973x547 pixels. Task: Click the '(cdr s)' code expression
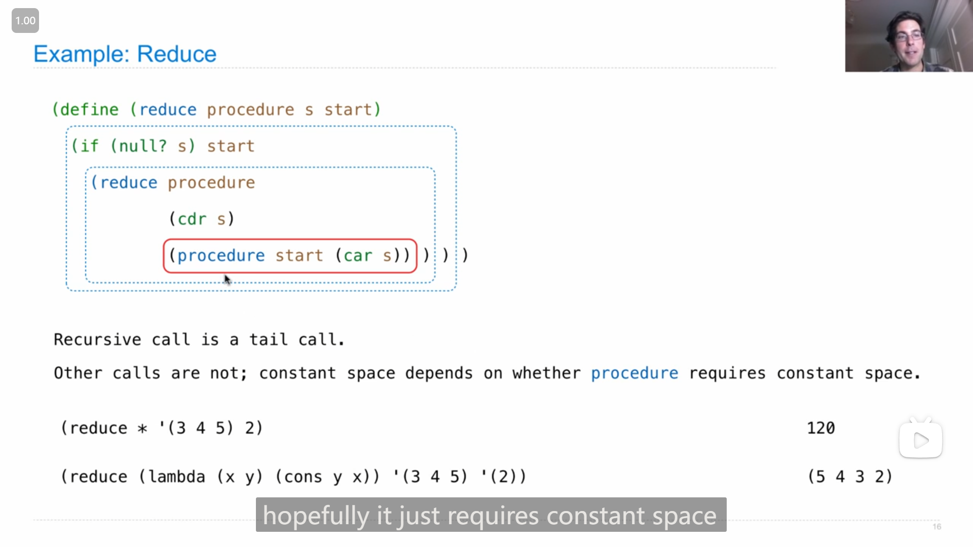click(x=201, y=219)
